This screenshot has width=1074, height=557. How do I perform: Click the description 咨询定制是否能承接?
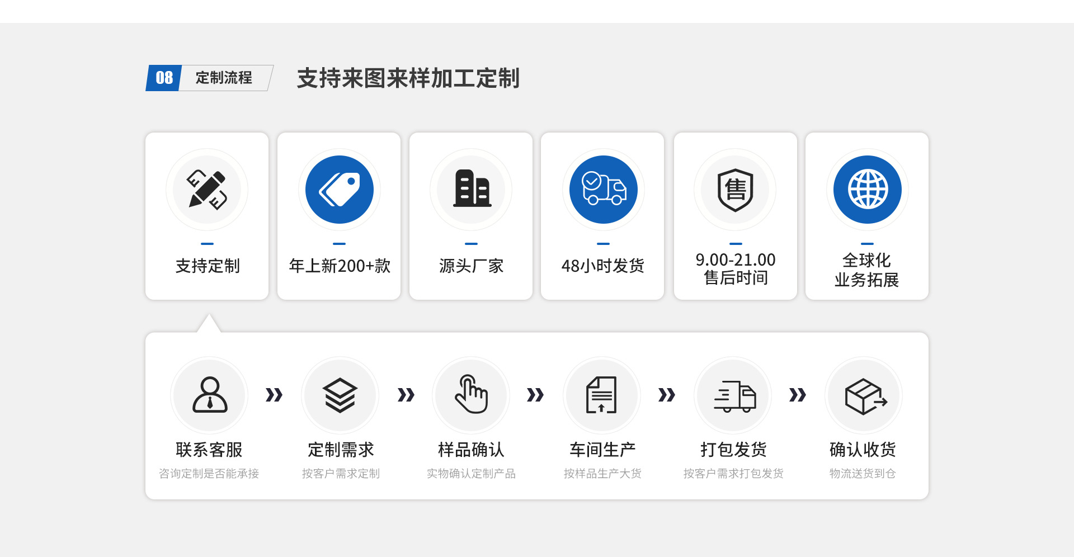209,474
